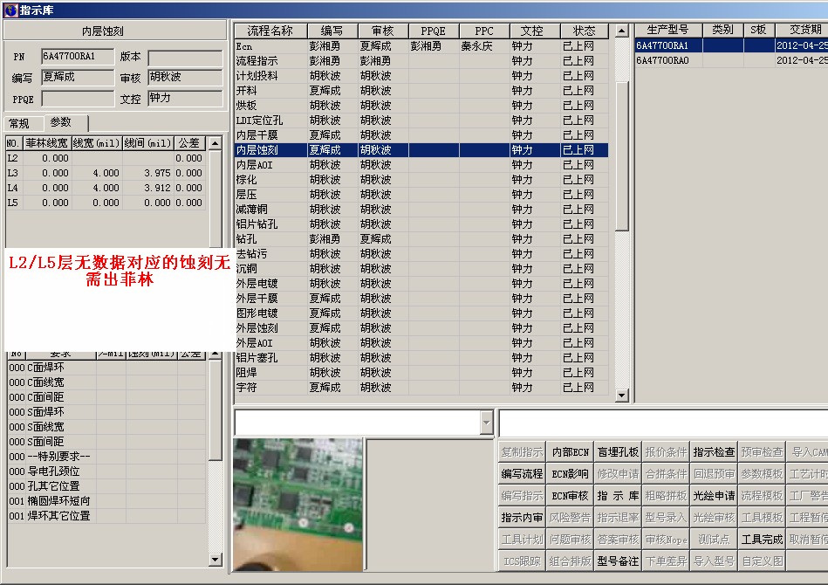
Task: Open the dropdown arrow under the process list
Action: tap(486, 423)
